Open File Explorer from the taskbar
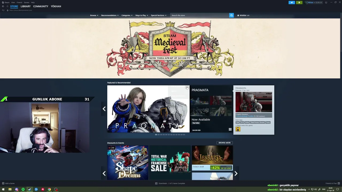This screenshot has width=342, height=192. [x=10, y=189]
